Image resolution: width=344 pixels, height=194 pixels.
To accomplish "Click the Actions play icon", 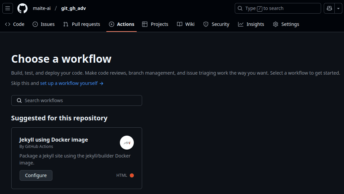I will click(x=112, y=24).
